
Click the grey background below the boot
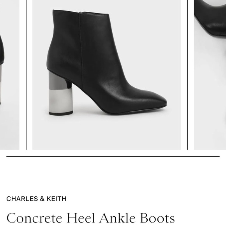[106, 132]
